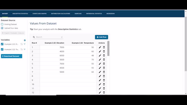Delete row 7 using the trash icon
This screenshot has width=187, height=105.
click(104, 72)
